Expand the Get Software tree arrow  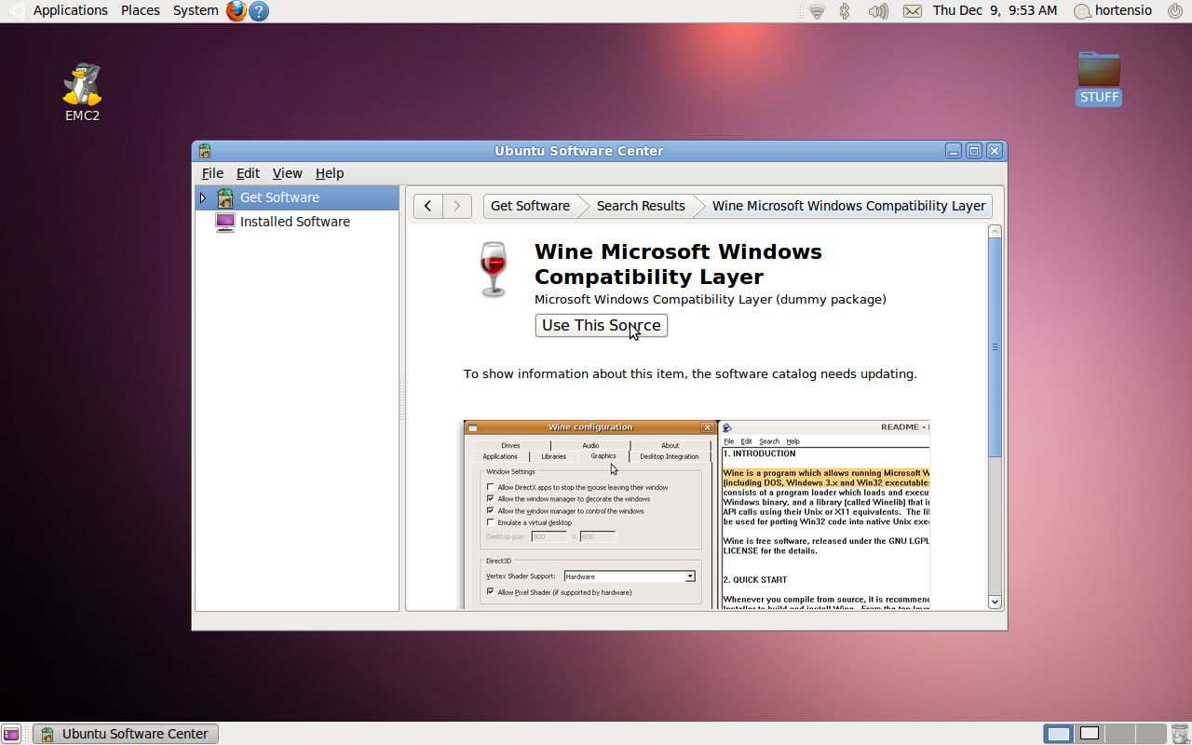point(203,197)
